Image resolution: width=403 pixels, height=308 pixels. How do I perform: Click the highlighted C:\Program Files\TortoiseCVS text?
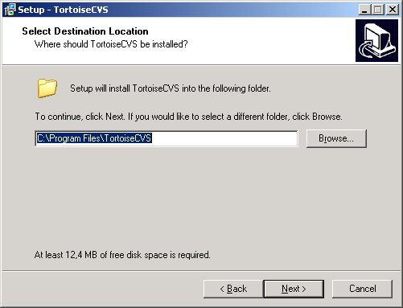pyautogui.click(x=94, y=138)
